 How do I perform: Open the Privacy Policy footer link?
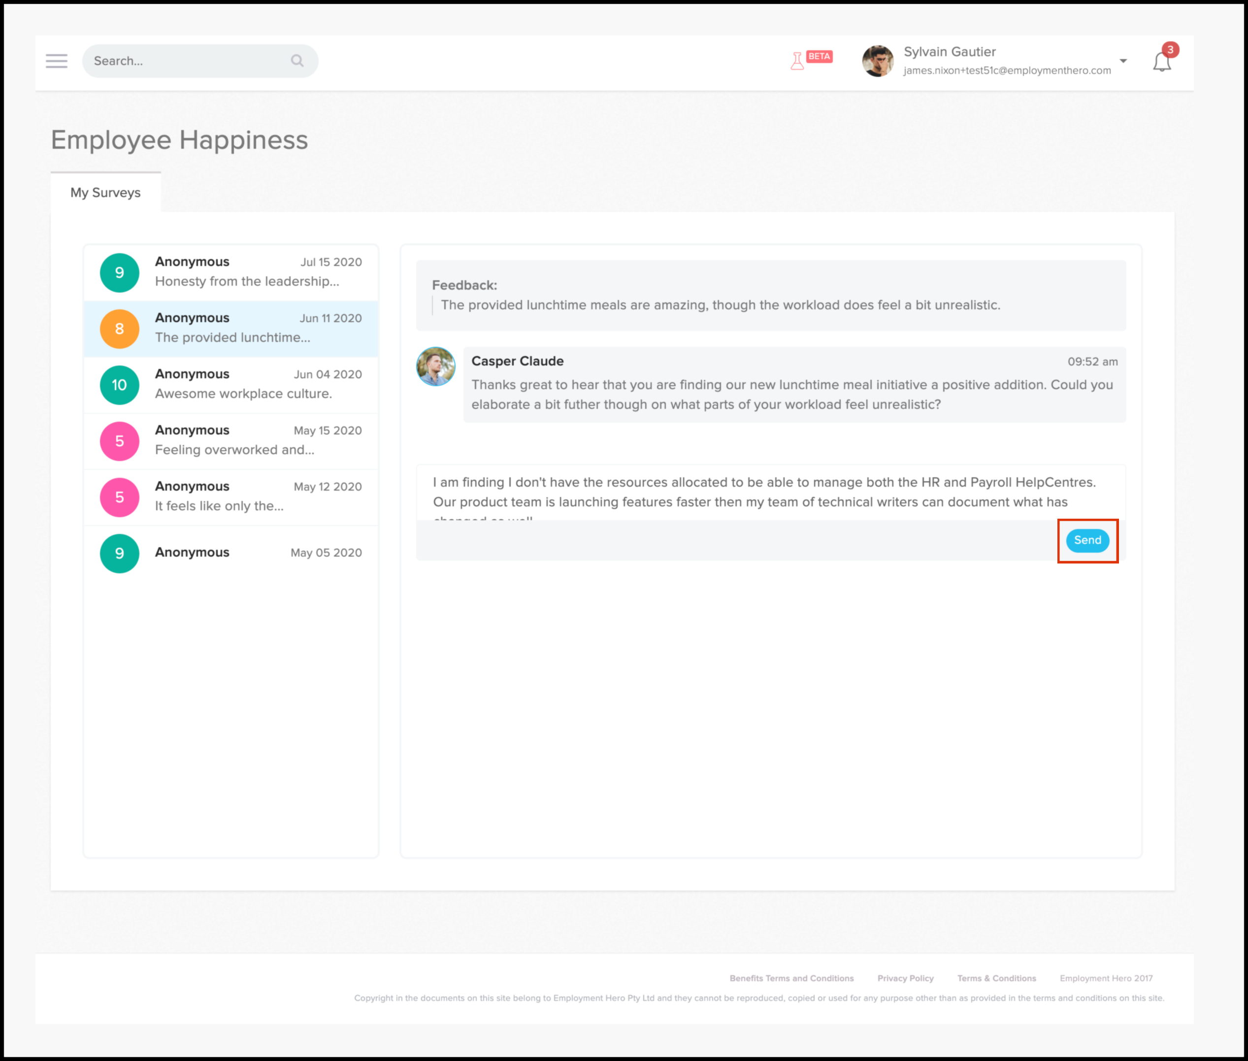coord(905,978)
